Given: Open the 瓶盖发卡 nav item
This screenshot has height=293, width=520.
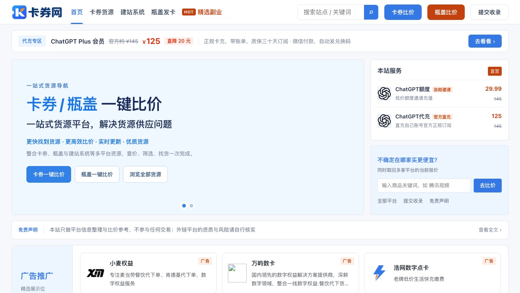Looking at the screenshot, I should click(x=163, y=12).
